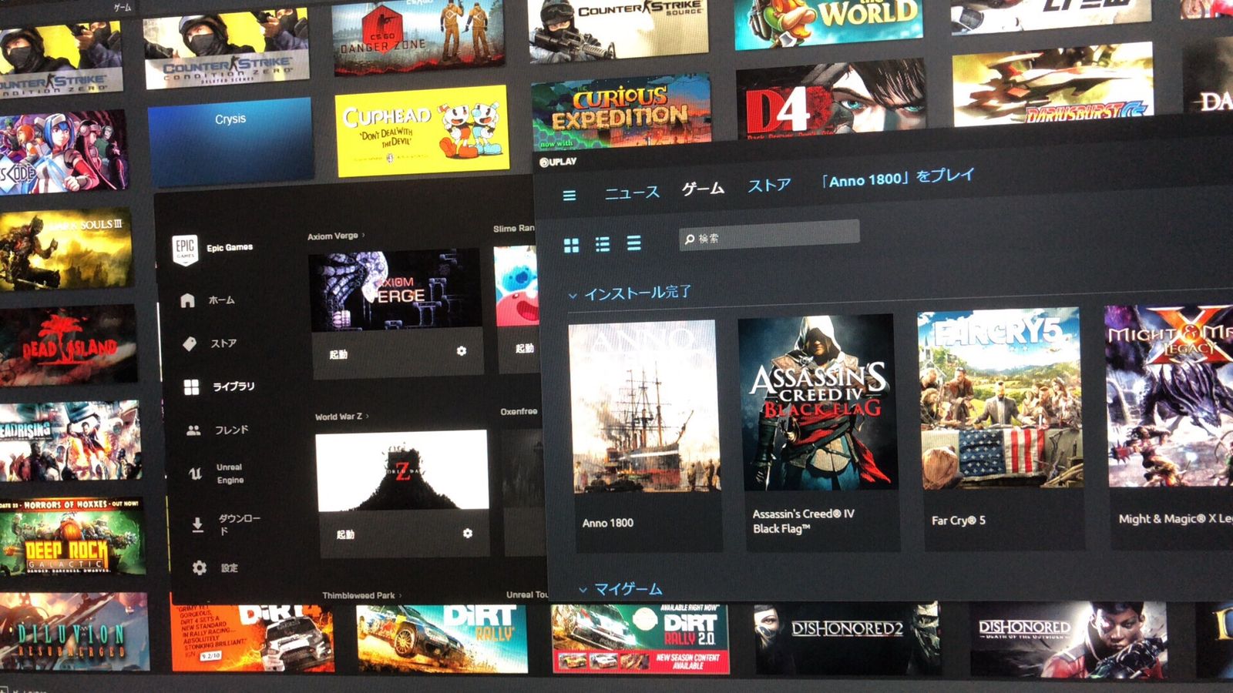1233x693 pixels.
Task: Open the Uplay hamburger menu icon
Action: pos(569,196)
